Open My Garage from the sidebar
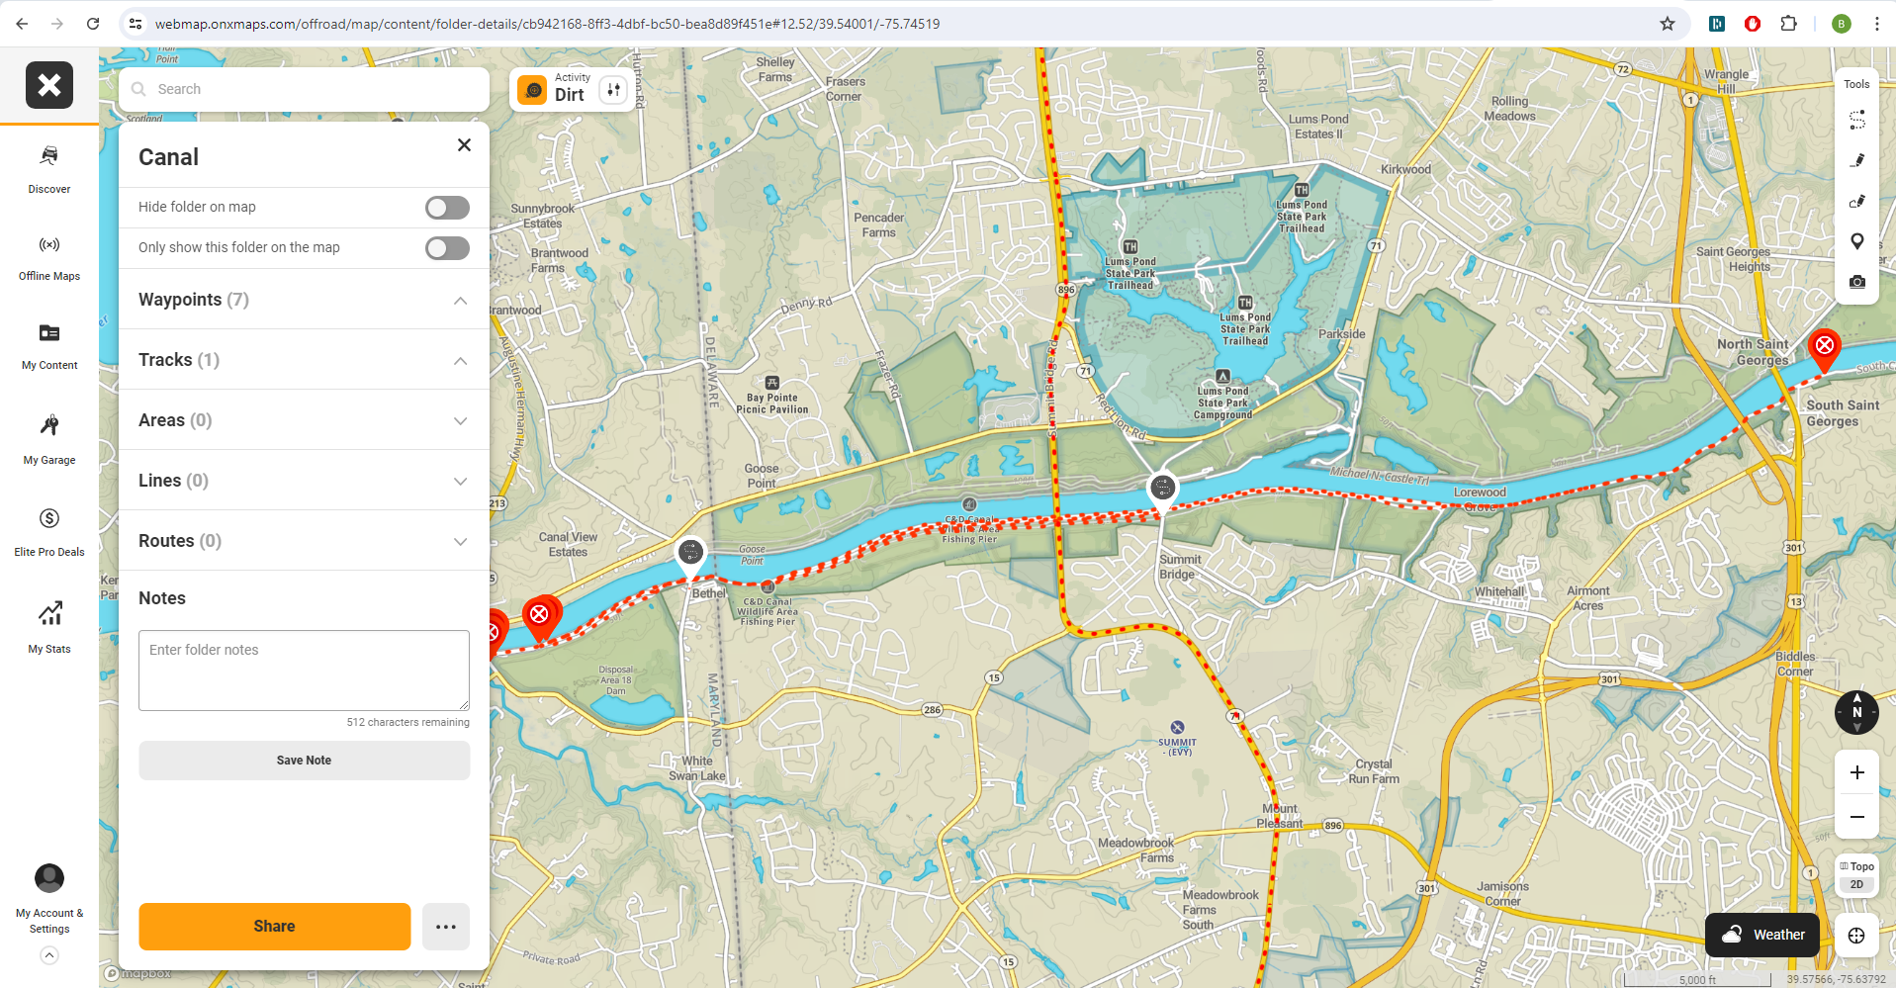Screen dimensions: 1896x988 pyautogui.click(x=49, y=438)
